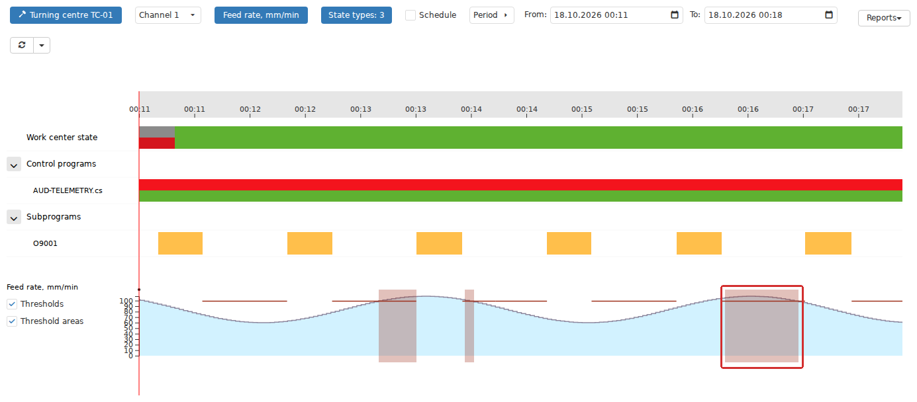Collapse the Subprograms section
917x402 pixels.
14,217
